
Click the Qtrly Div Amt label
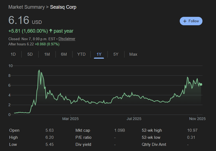click(154, 144)
